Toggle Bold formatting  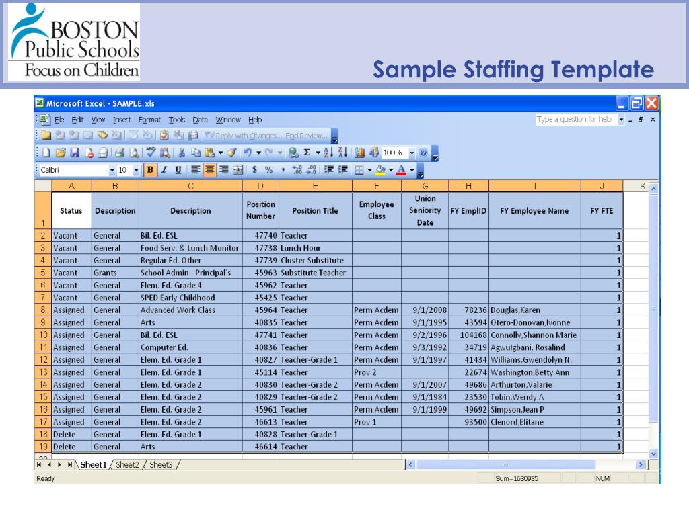pos(150,170)
